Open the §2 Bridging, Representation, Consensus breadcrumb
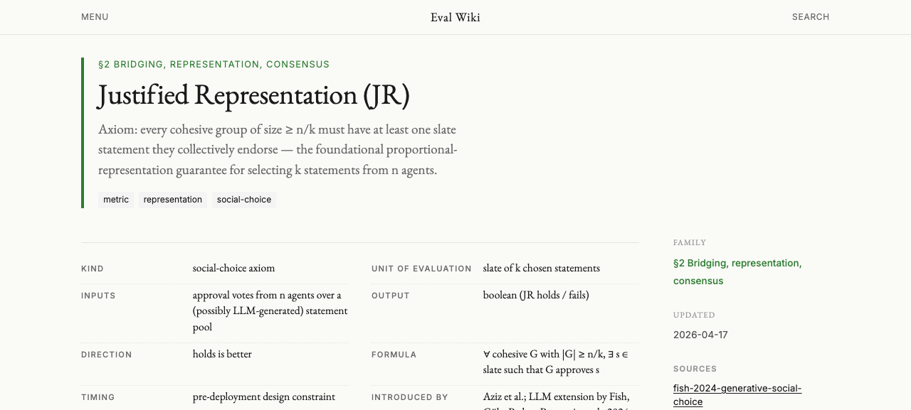This screenshot has height=410, width=911. pos(214,65)
